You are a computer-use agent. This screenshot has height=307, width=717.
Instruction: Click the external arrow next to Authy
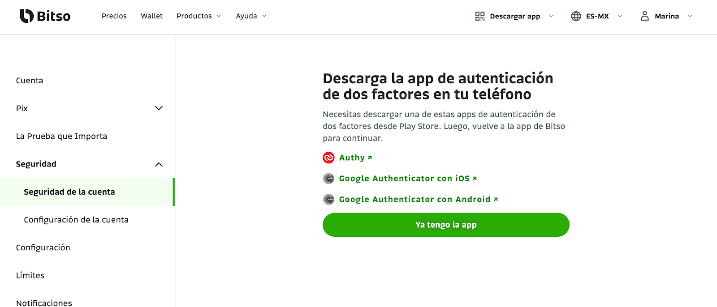(370, 158)
